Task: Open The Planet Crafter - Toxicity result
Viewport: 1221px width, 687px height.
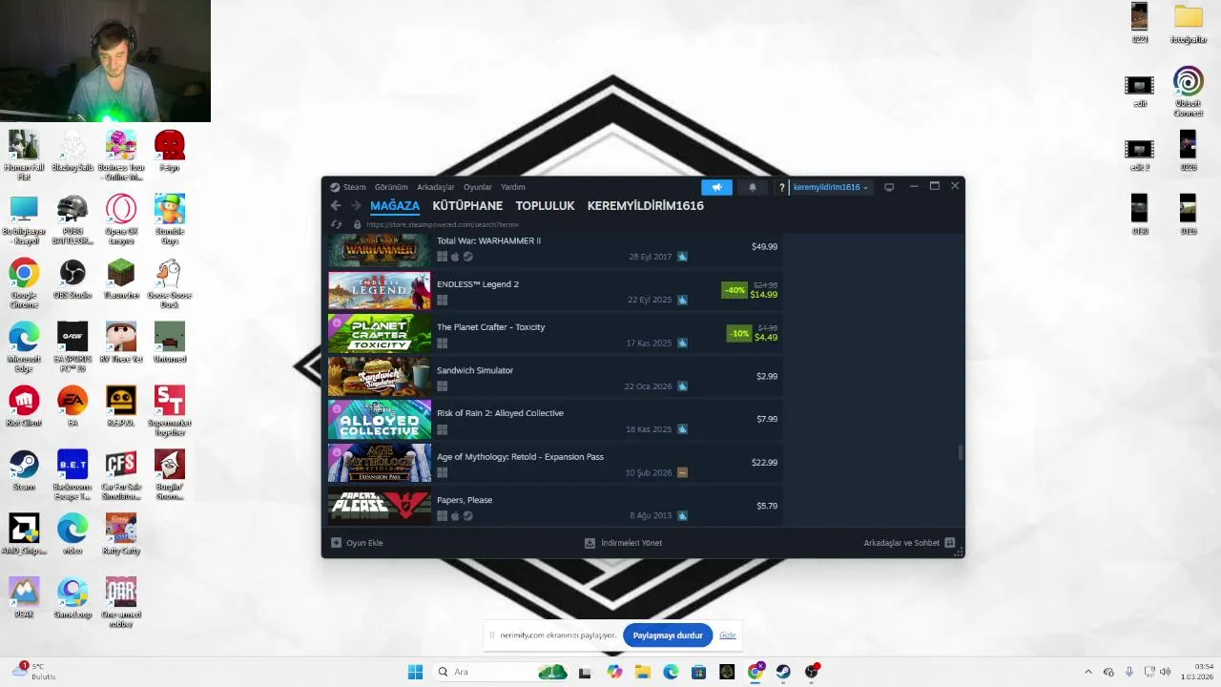Action: point(554,334)
